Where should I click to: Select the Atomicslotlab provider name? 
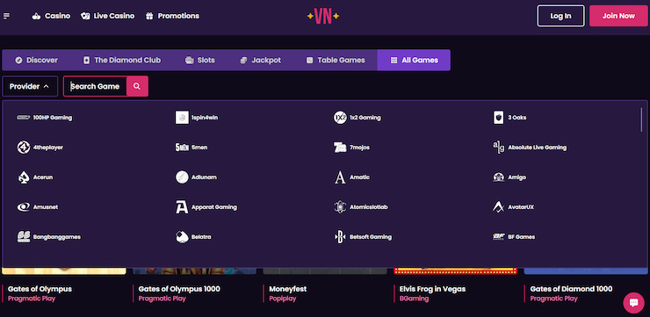click(369, 207)
